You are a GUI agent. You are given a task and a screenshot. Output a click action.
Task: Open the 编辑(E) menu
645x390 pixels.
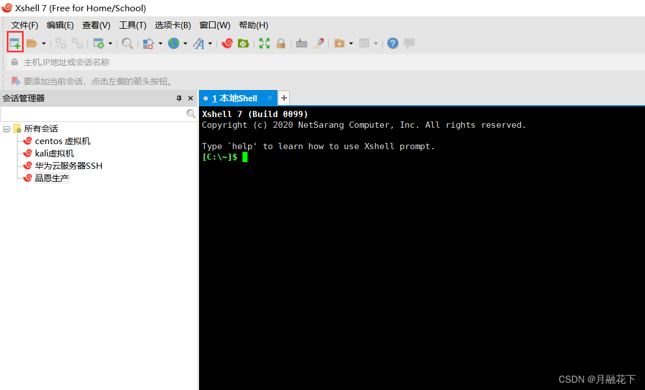(60, 25)
